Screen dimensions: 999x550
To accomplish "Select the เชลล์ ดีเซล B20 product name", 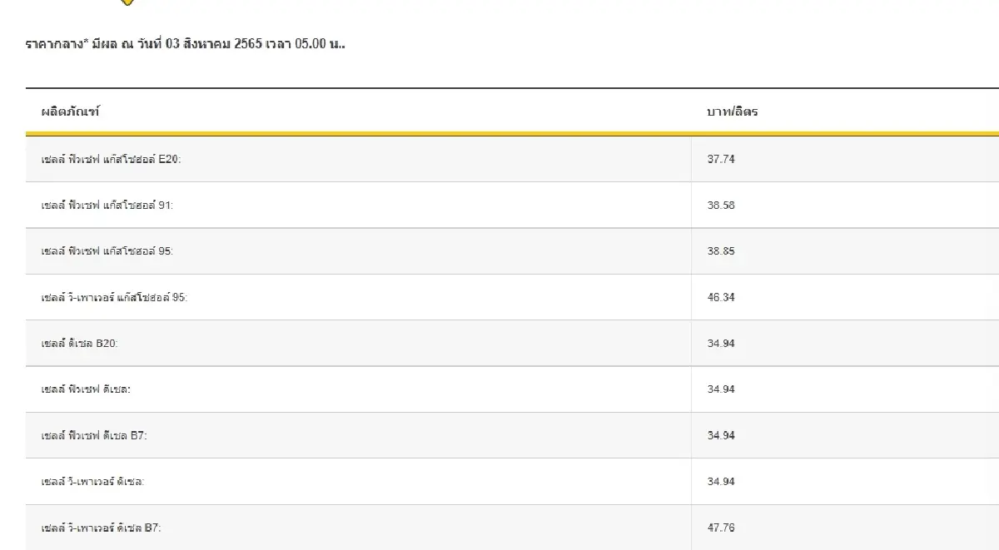I will (80, 344).
